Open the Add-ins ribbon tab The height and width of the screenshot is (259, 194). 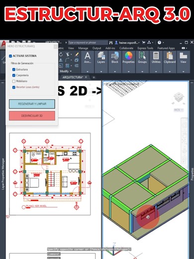[110, 48]
